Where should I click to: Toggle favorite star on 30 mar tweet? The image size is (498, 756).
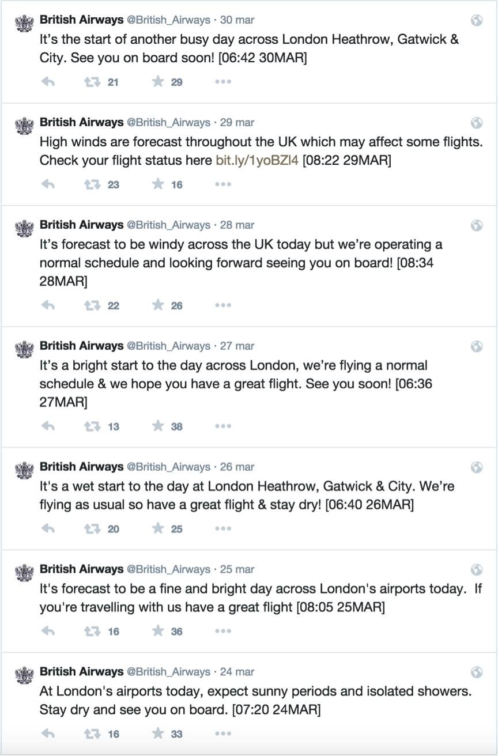click(158, 82)
